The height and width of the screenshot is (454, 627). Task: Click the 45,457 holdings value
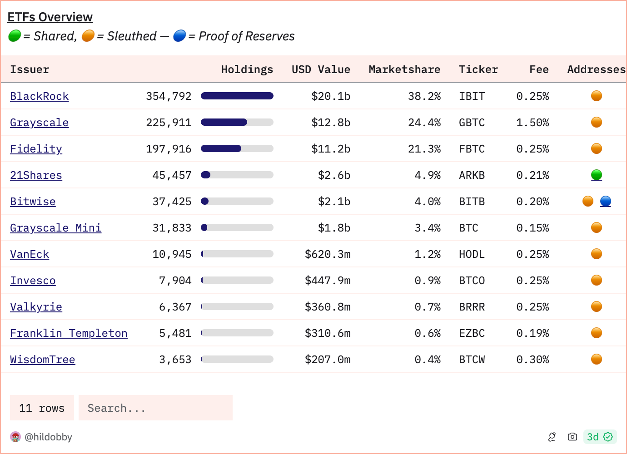click(172, 175)
